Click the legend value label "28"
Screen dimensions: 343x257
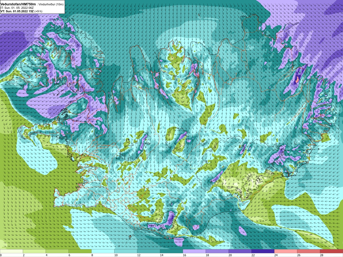[x=322, y=255]
